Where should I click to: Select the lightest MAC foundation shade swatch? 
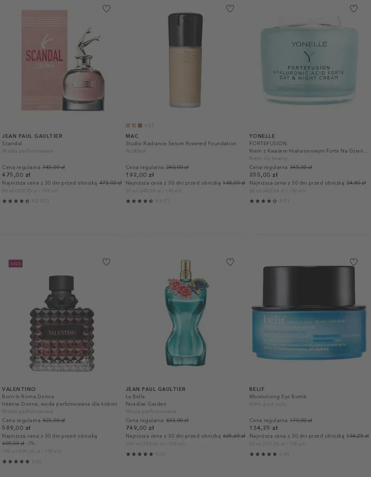[128, 125]
